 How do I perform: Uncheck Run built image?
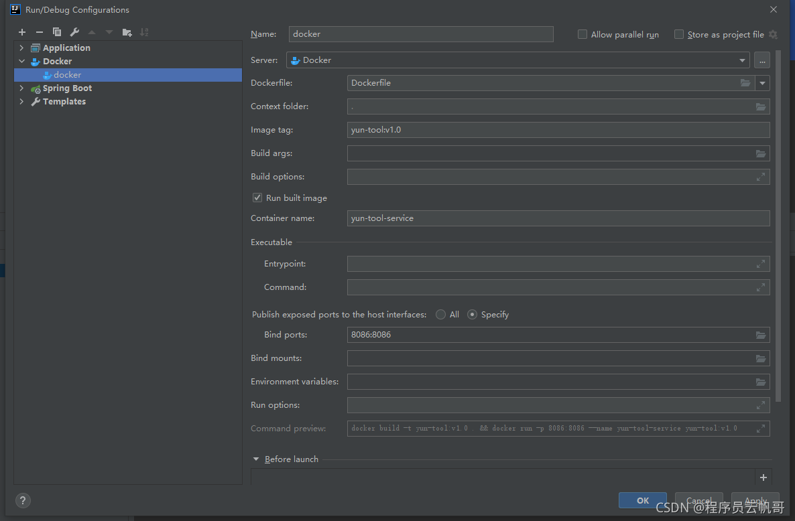(257, 198)
